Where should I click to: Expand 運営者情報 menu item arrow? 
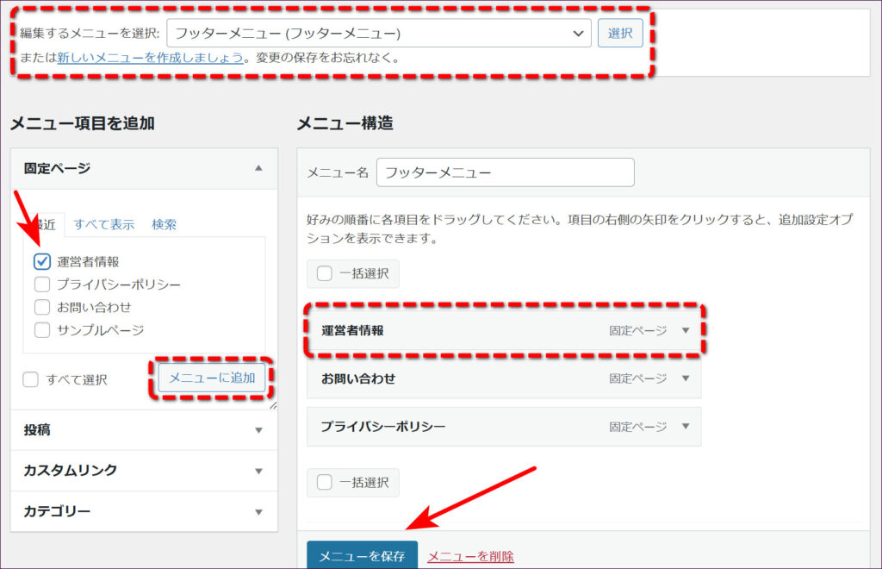click(x=686, y=330)
